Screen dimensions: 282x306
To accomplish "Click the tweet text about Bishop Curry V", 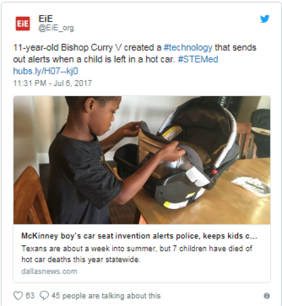I will [135, 53].
